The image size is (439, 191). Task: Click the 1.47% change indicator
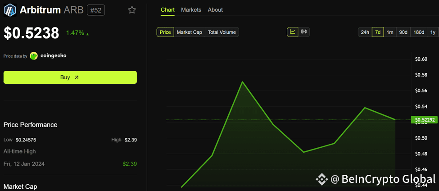[77, 33]
